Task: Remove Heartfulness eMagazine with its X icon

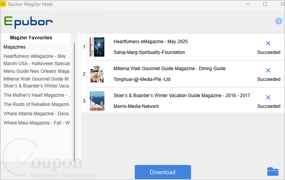Action: click(268, 43)
